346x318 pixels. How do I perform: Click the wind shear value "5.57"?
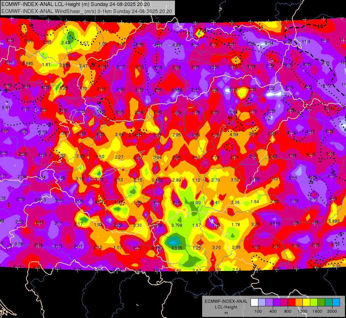click(84, 43)
